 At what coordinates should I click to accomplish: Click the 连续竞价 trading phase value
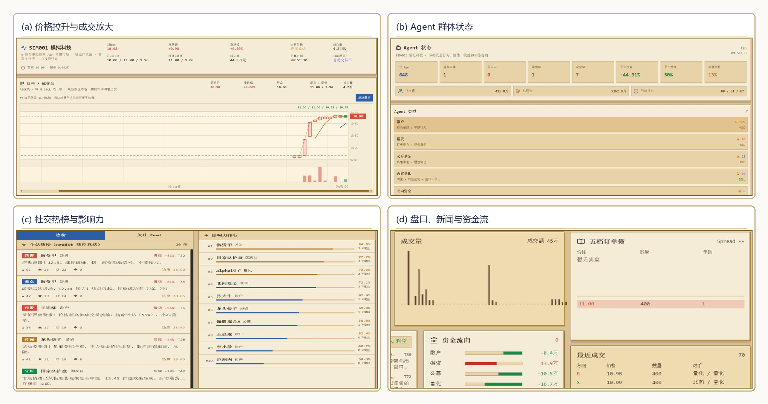pos(298,49)
